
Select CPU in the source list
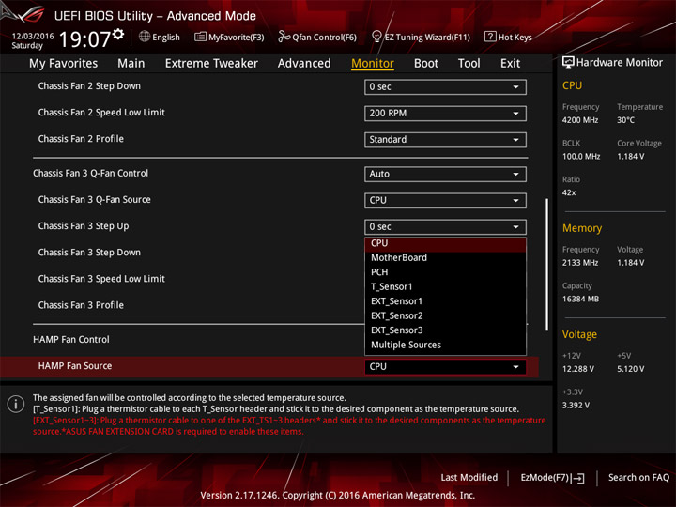445,243
